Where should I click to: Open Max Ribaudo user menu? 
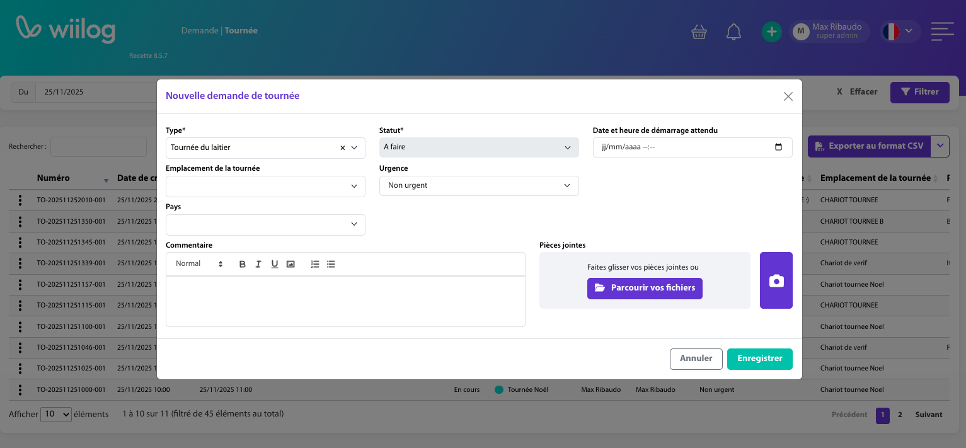pyautogui.click(x=829, y=32)
